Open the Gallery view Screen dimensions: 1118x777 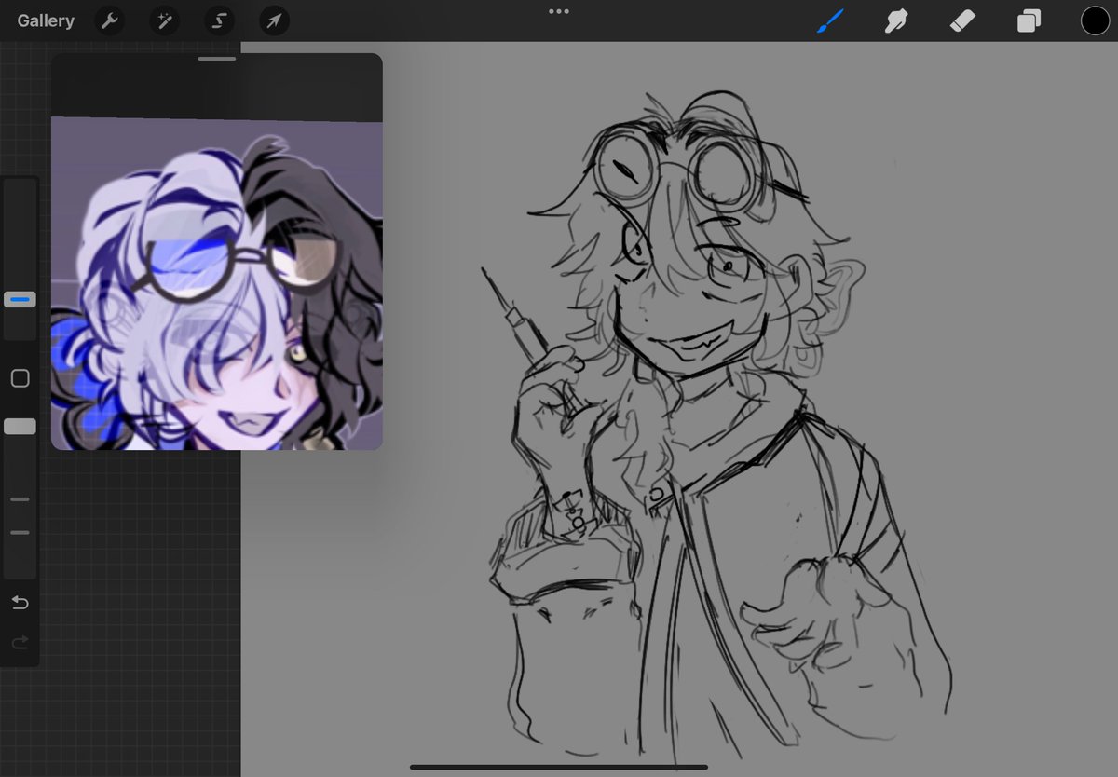click(45, 20)
